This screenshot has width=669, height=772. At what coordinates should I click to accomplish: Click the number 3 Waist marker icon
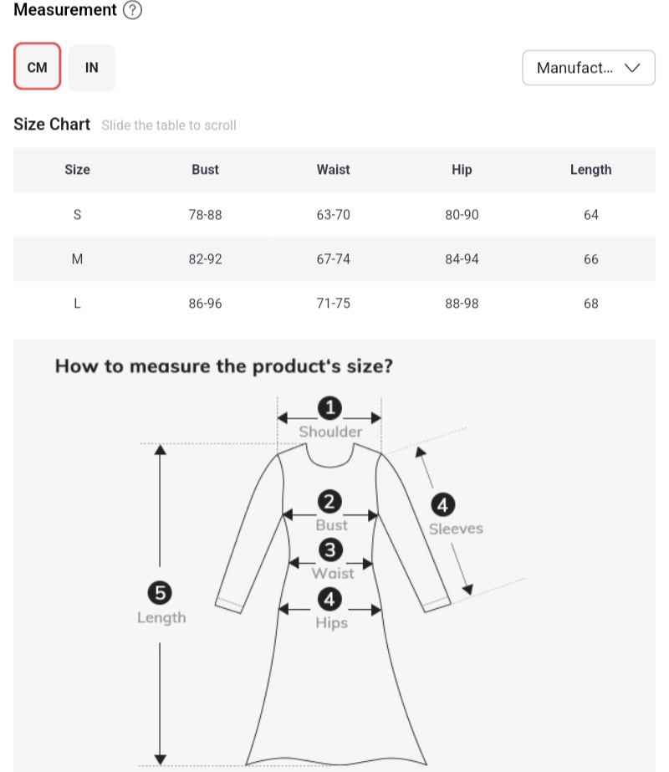(331, 550)
